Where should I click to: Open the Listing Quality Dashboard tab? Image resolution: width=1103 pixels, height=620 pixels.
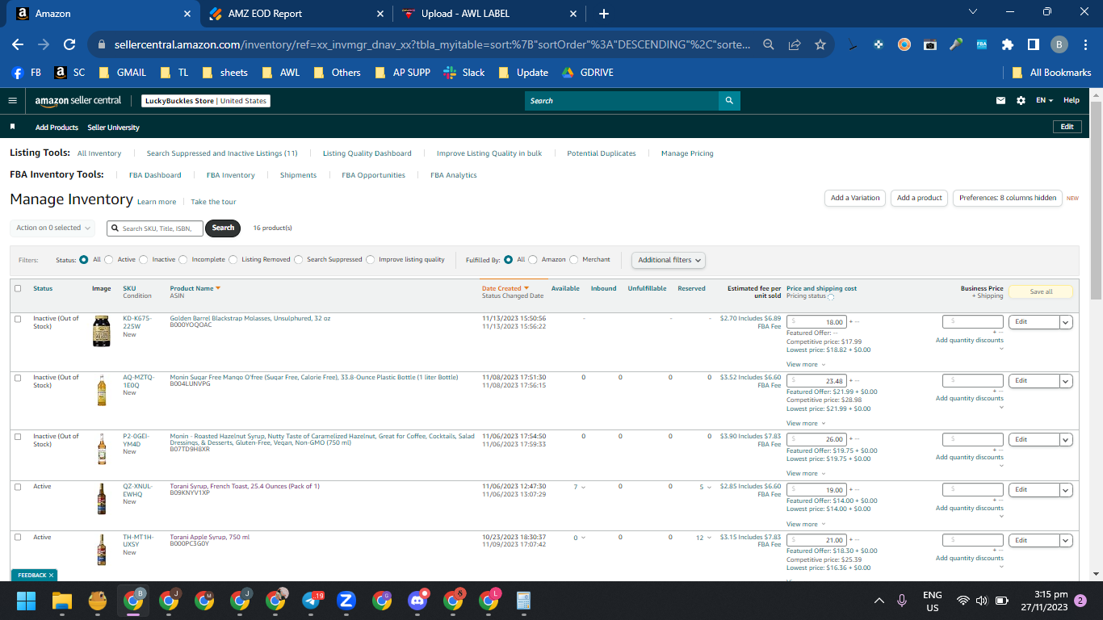point(367,153)
